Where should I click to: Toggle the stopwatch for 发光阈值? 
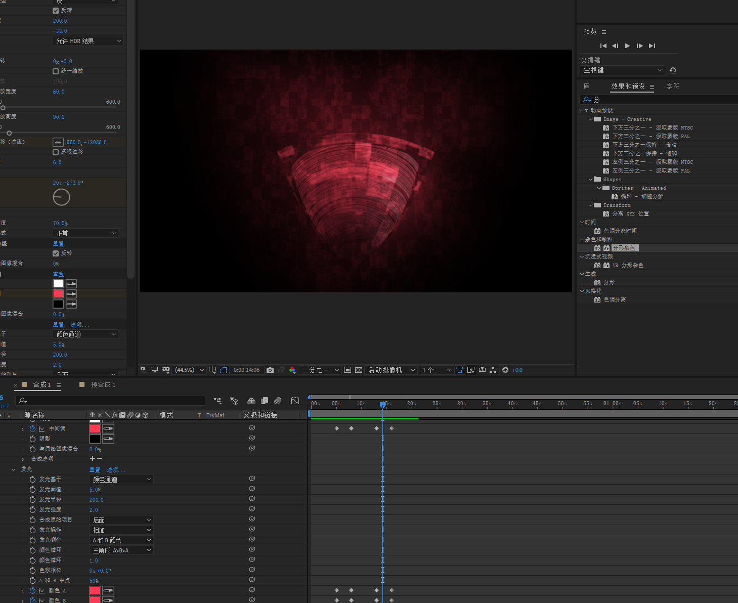(x=32, y=489)
